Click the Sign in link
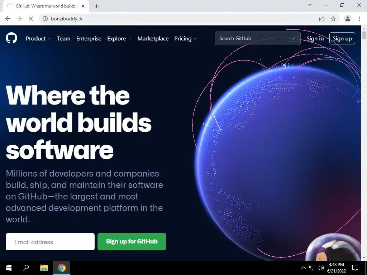Screen dimensions: 367x275 315,39
